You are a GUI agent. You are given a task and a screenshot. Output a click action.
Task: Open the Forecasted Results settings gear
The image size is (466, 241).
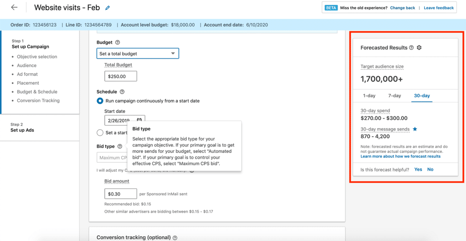(x=419, y=48)
